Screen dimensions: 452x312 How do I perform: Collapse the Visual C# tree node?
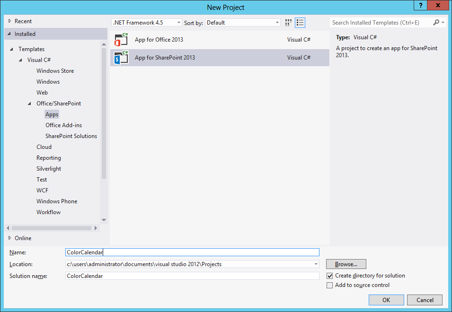point(20,60)
